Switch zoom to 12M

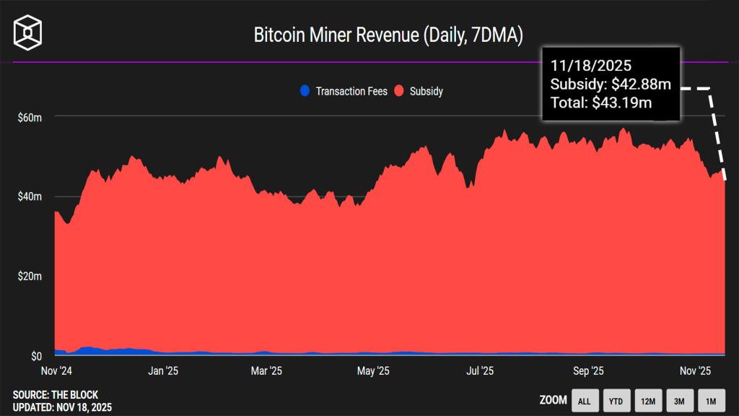(648, 401)
